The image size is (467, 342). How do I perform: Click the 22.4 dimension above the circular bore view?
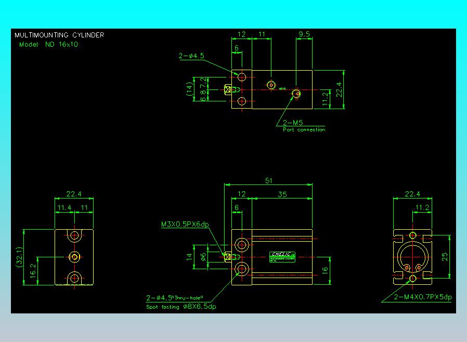click(412, 194)
